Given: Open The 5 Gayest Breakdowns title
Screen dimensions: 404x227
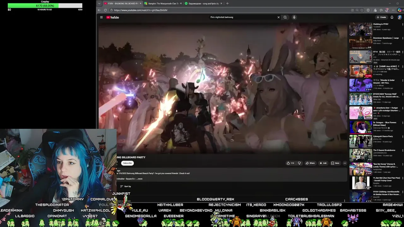Looking at the screenshot, I should pyautogui.click(x=384, y=150).
